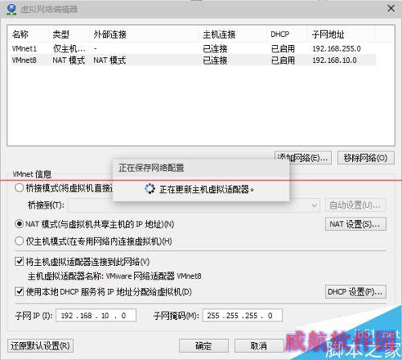Select the VMnet1 row

[194, 48]
